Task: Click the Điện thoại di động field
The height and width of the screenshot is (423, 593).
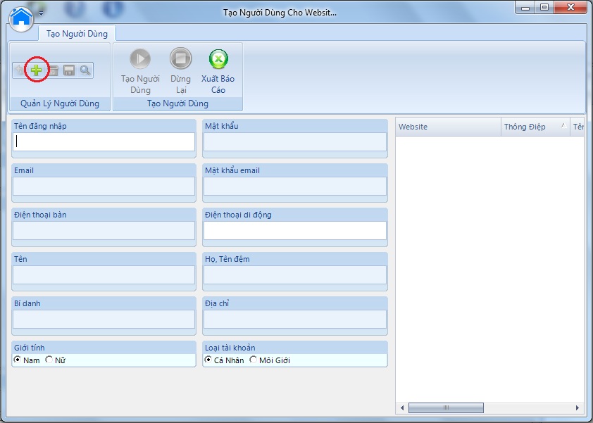Action: 294,230
